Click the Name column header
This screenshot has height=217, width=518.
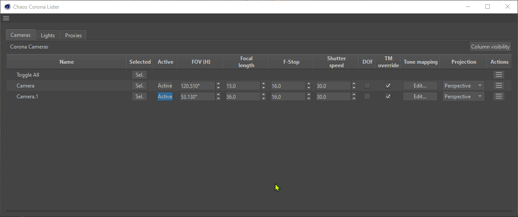[67, 62]
